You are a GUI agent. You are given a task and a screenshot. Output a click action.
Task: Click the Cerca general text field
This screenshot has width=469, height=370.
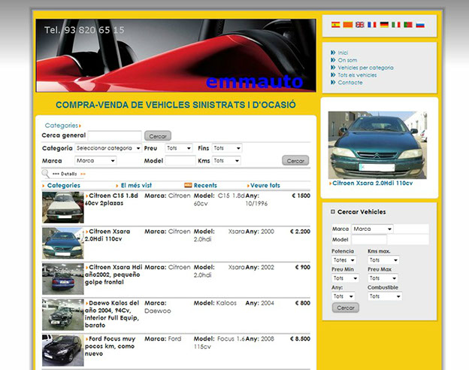tap(114, 136)
